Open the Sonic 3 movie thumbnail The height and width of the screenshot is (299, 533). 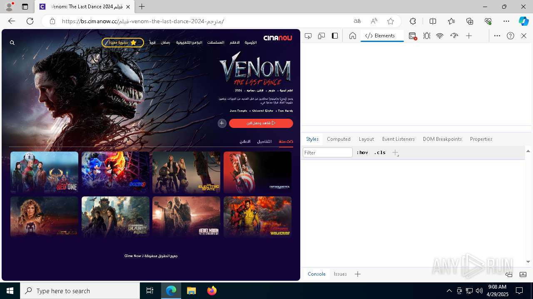[x=115, y=172]
